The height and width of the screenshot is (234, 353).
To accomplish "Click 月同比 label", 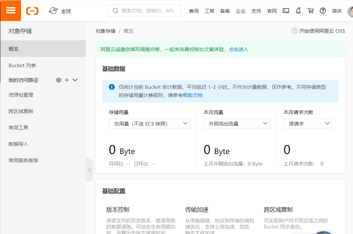I will [116, 164].
